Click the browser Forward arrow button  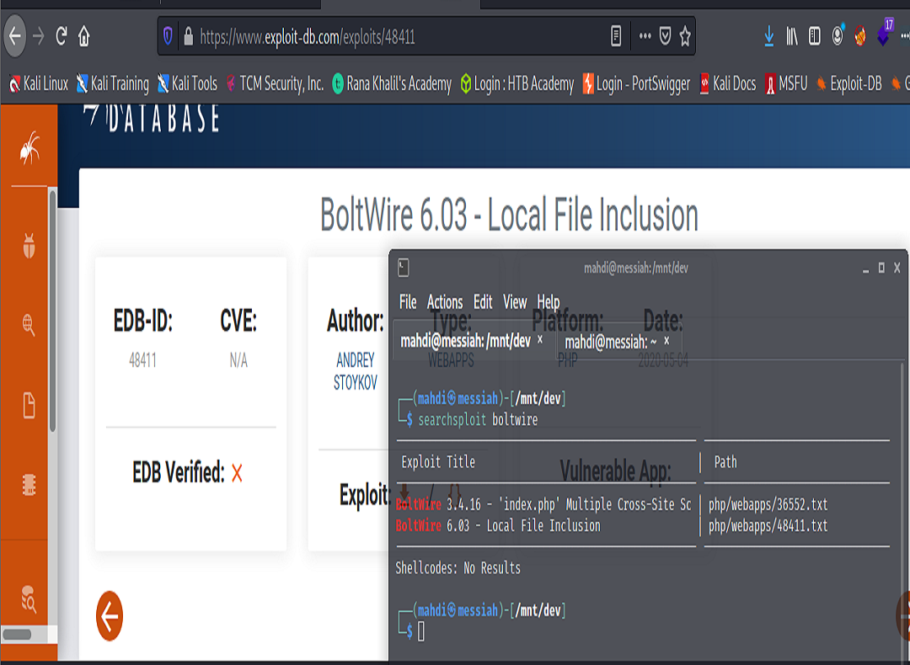[x=38, y=36]
